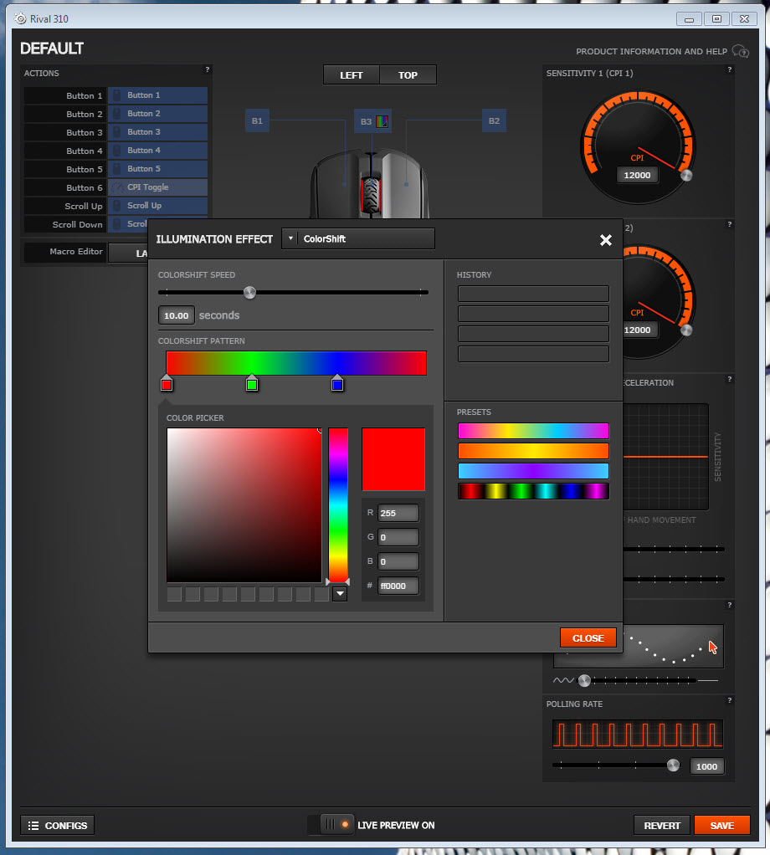Apply the blue-purple preset
This screenshot has width=770, height=855.
533,471
